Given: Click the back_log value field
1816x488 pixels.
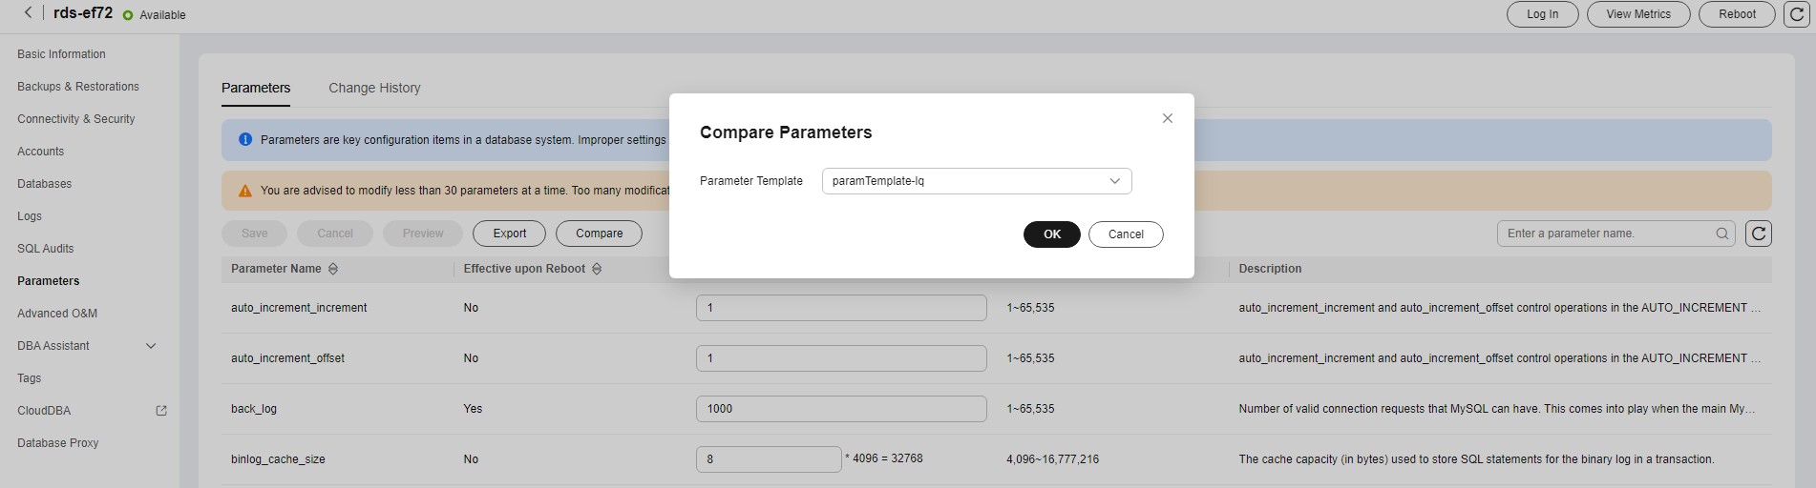Looking at the screenshot, I should point(841,409).
